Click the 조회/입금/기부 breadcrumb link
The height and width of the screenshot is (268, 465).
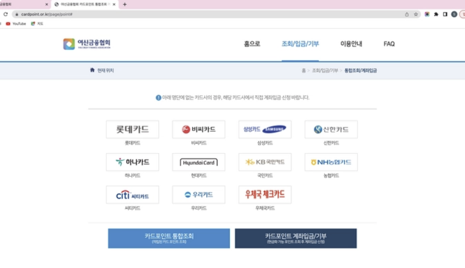coord(325,71)
